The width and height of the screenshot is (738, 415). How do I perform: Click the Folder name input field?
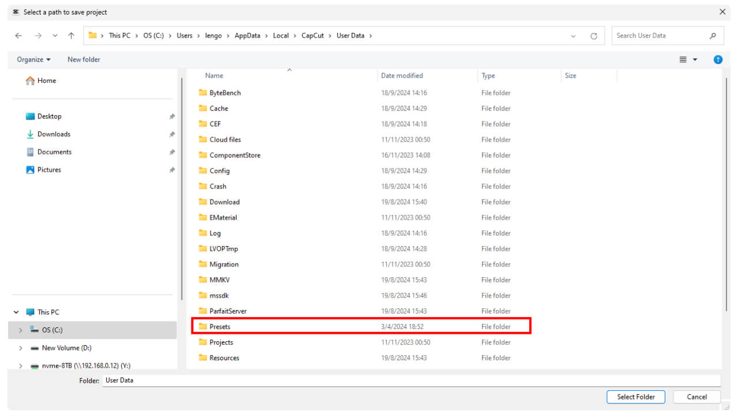tap(412, 380)
